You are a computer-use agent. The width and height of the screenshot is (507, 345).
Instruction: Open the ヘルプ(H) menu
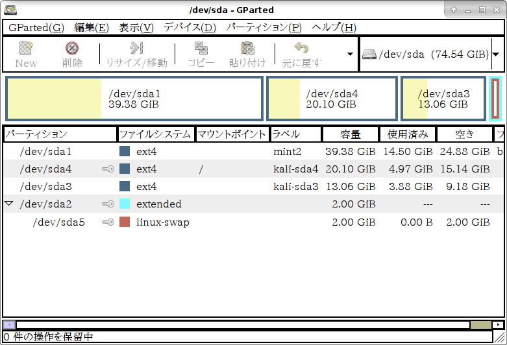pos(334,27)
